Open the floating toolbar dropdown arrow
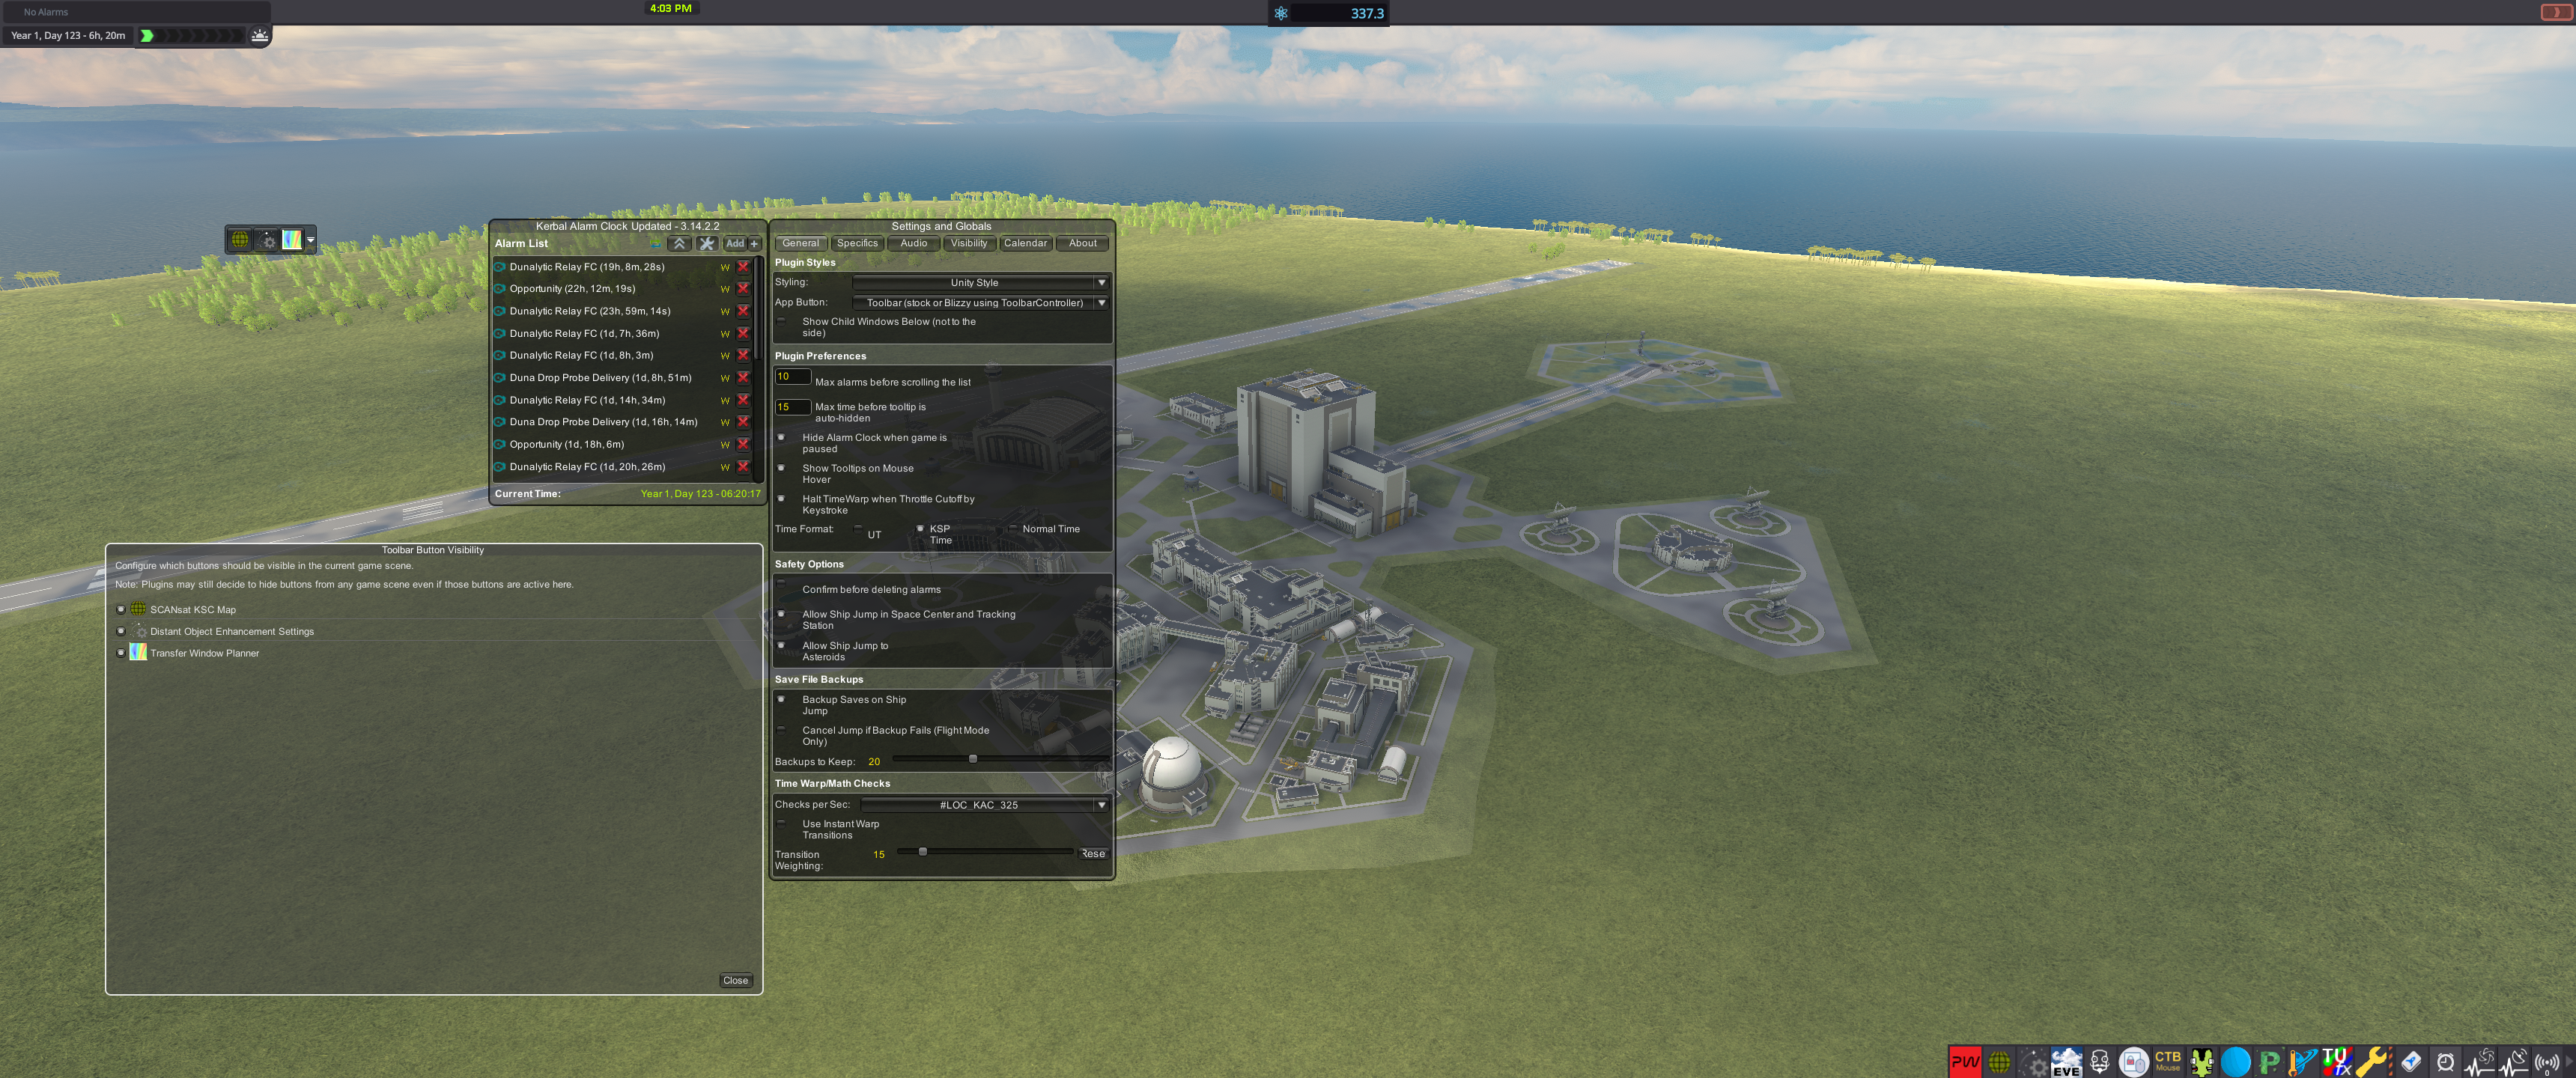The height and width of the screenshot is (1078, 2576). pyautogui.click(x=311, y=239)
